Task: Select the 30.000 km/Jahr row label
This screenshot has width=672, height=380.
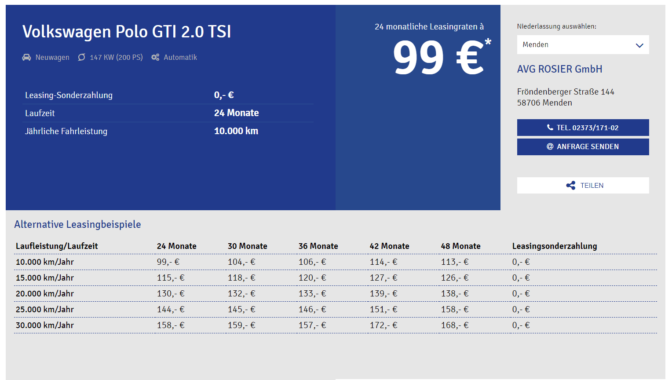Action: pyautogui.click(x=45, y=325)
